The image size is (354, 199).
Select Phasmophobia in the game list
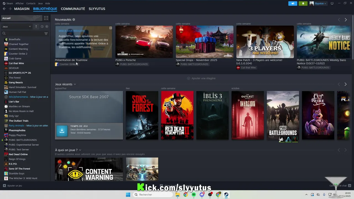(x=17, y=130)
